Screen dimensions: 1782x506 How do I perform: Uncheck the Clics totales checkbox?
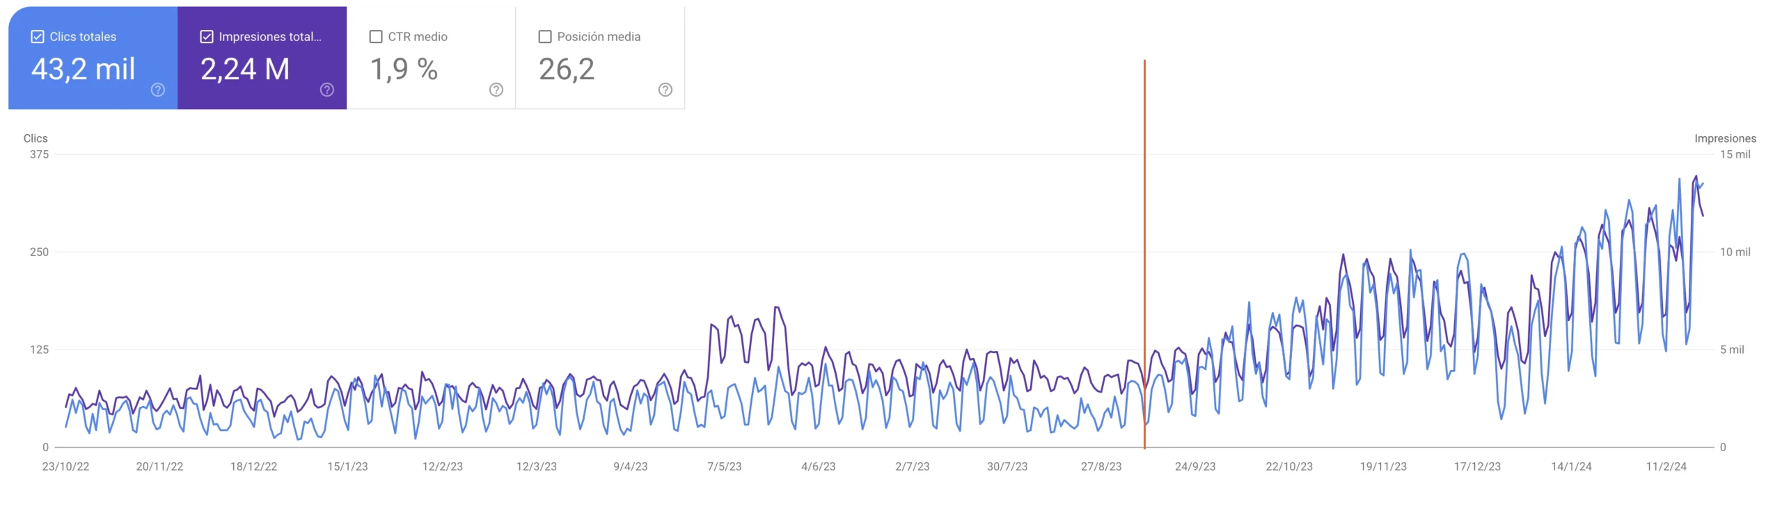pos(38,37)
